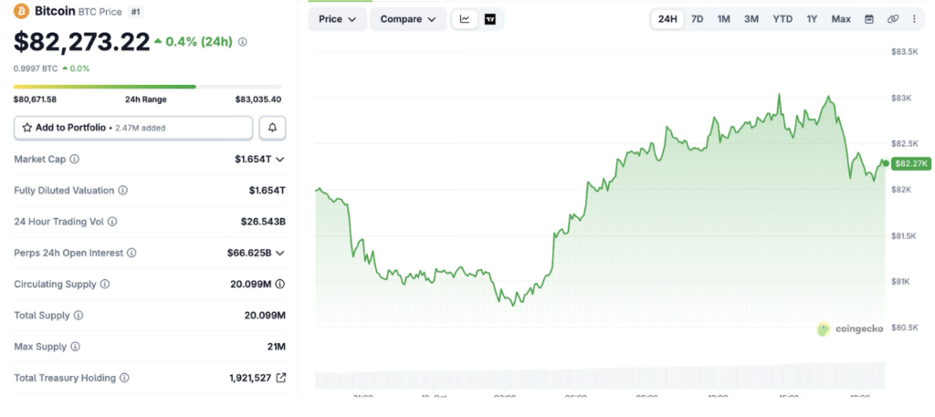Expand the Market Cap $1.654T chevron

point(280,159)
